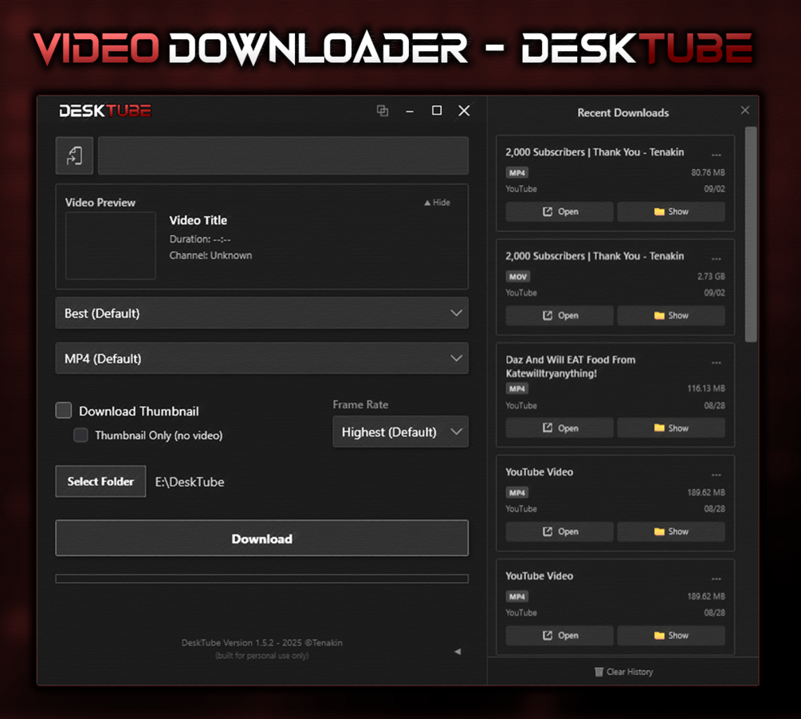
Task: Open more options for Tenakin MOV entry
Action: 717,258
